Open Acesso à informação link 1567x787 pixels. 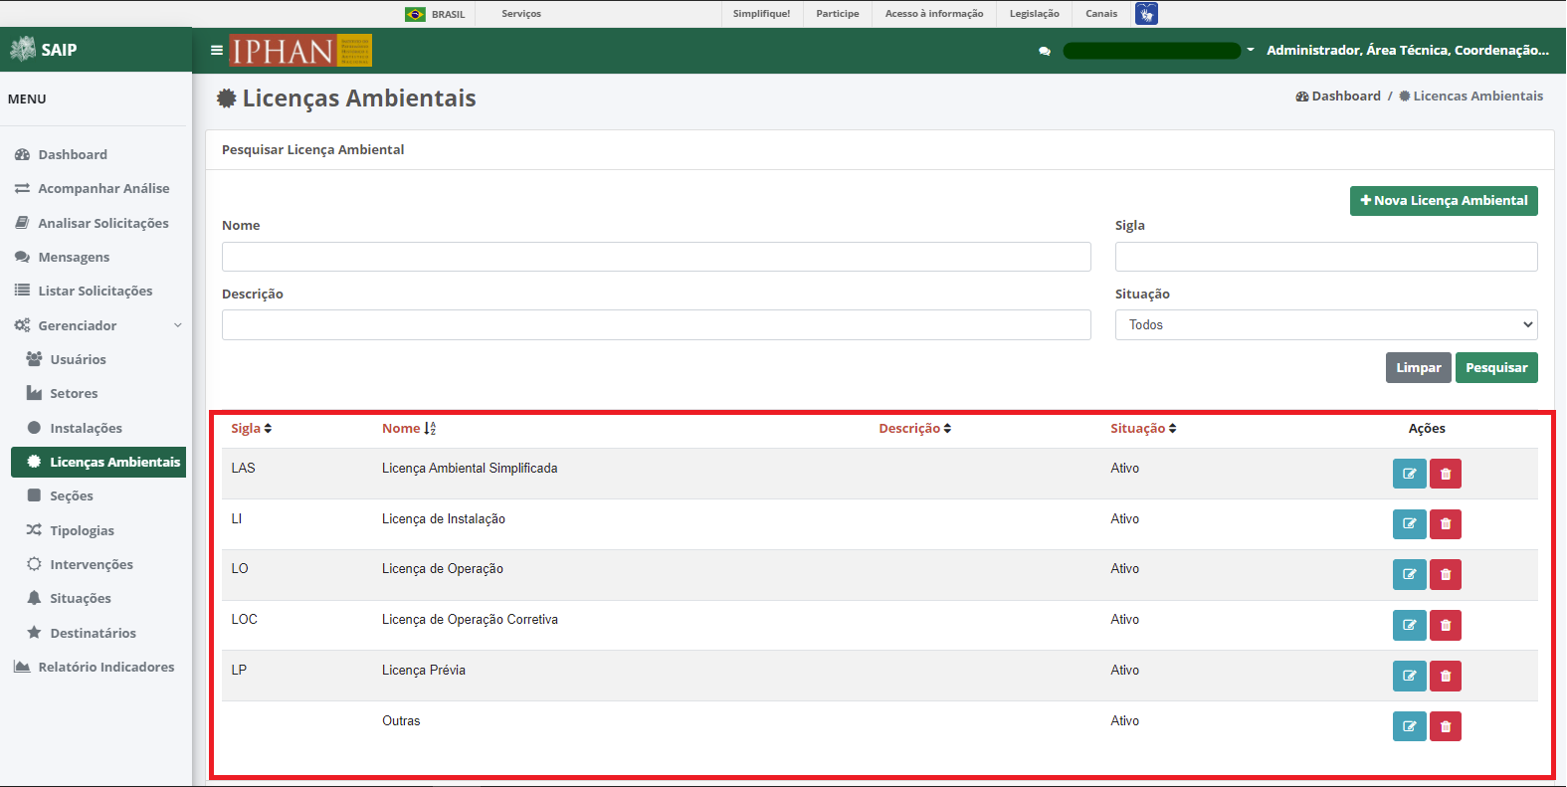tap(934, 14)
